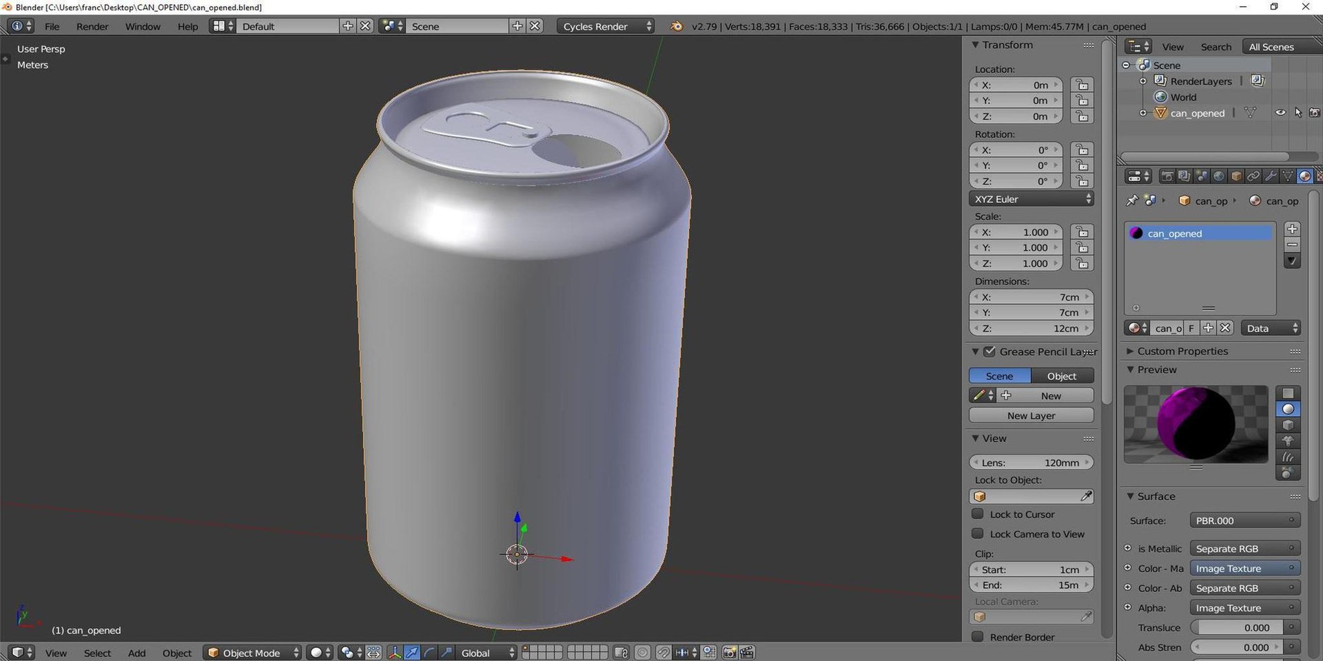Screen dimensions: 1323x661
Task: Click the OpenGL render camera icon
Action: 730,653
